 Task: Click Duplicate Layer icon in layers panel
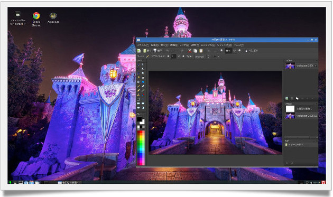[297, 98]
